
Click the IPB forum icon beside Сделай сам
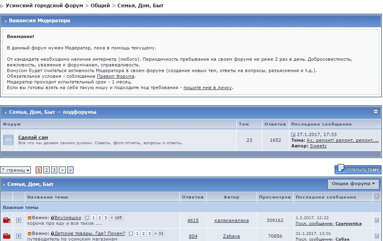click(x=9, y=140)
